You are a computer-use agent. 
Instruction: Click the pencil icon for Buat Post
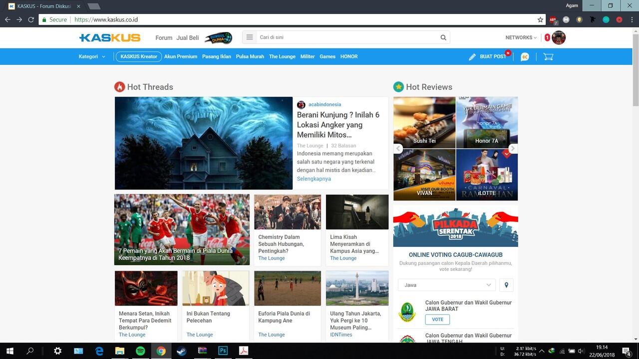pos(472,57)
